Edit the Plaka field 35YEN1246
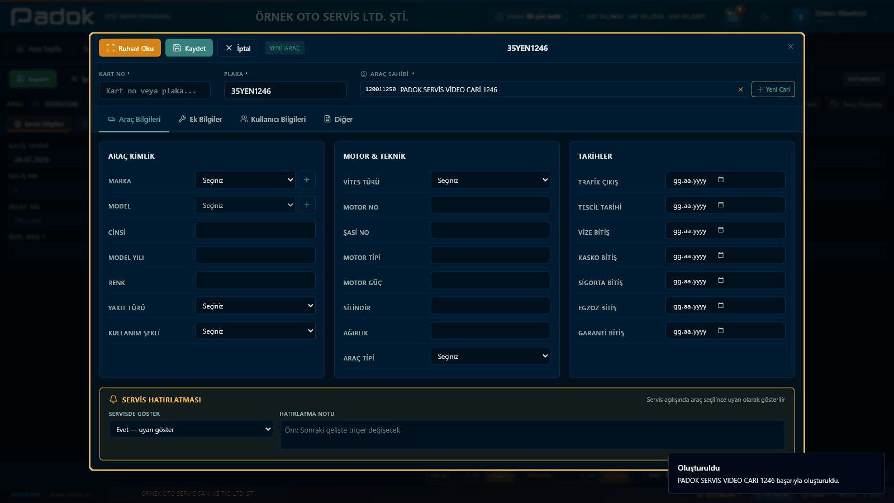Viewport: 894px width, 503px height. tap(285, 91)
